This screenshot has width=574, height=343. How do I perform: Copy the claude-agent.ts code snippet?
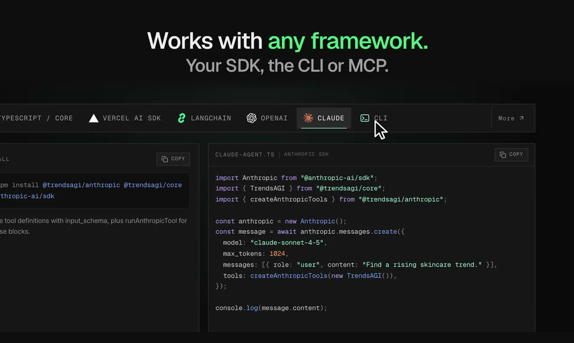pyautogui.click(x=511, y=154)
